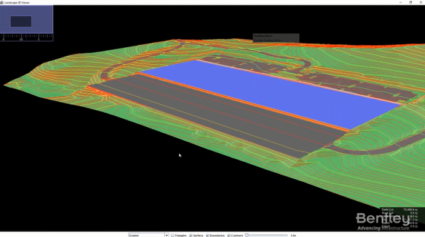Select the dark viewport rectangle in the minimap

coord(21,21)
